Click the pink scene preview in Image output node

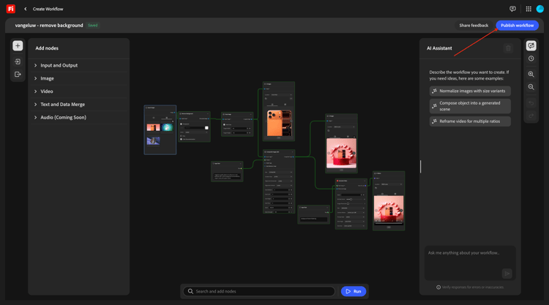(341, 153)
